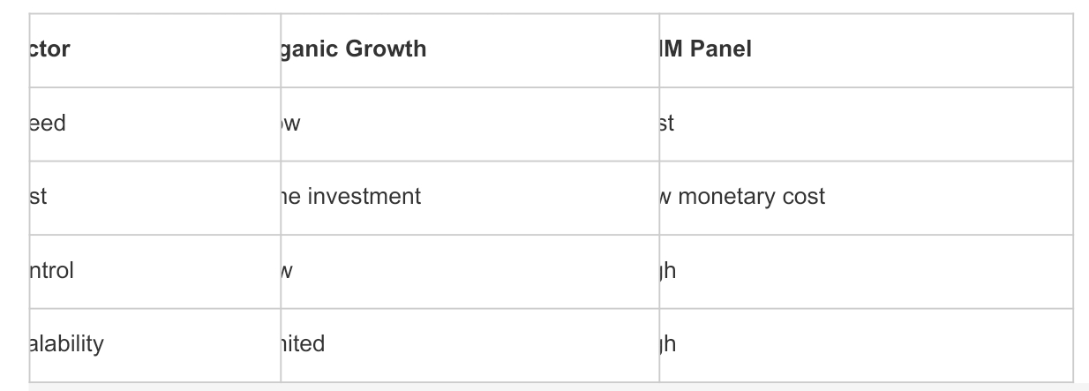
Task: Click Scalability row border before the "Limited" cell
Action: pyautogui.click(x=281, y=344)
